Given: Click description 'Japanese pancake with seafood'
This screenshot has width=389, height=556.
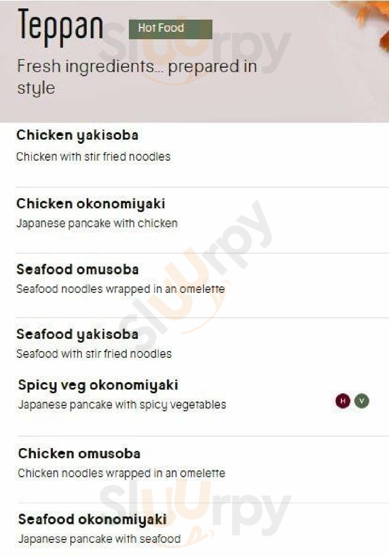Looking at the screenshot, I should (99, 539).
